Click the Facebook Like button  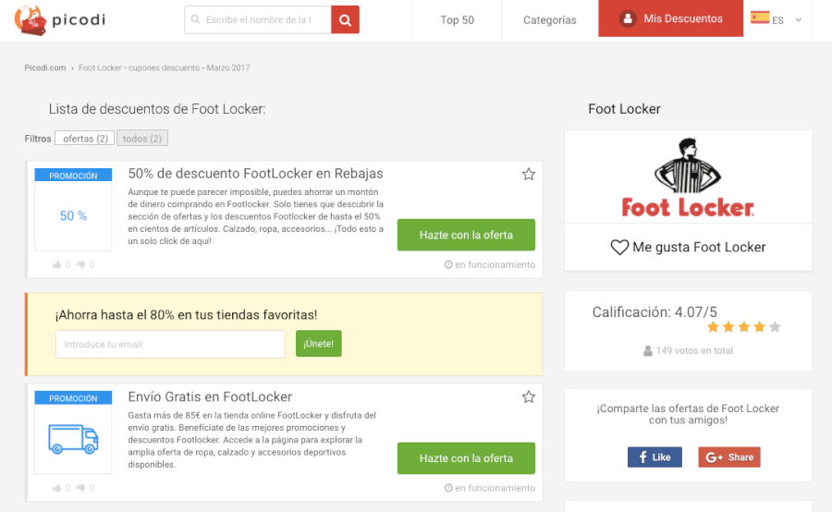point(655,457)
